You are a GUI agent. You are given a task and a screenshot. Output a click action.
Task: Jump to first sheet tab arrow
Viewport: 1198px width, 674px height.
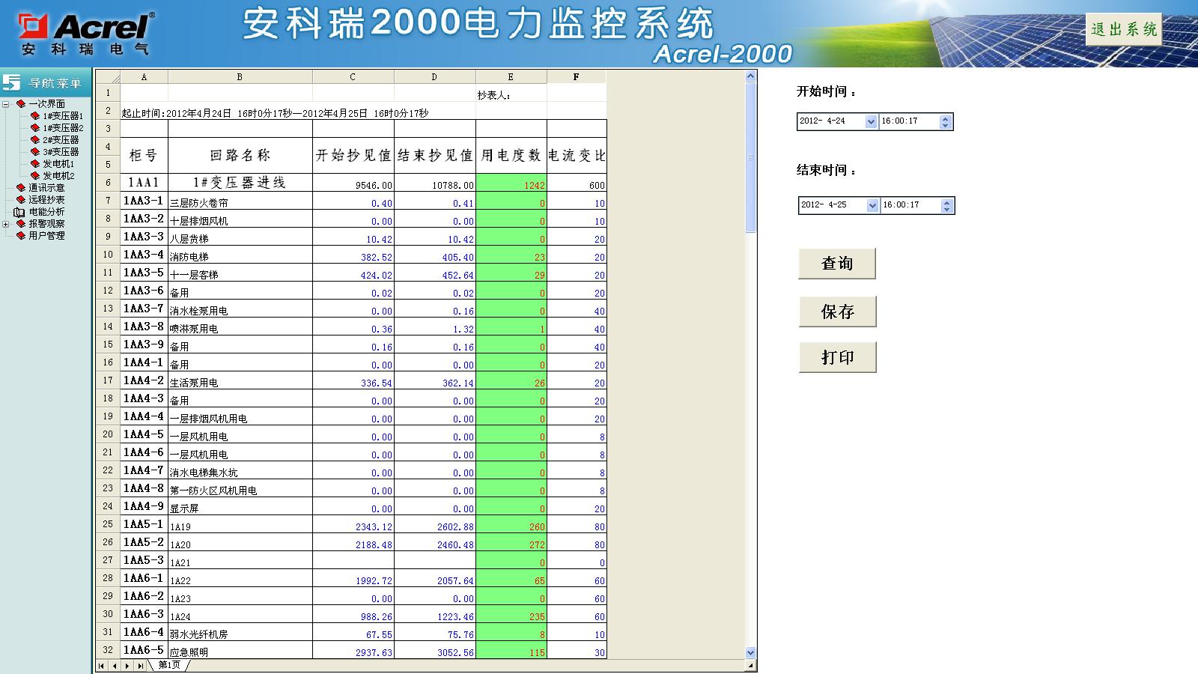coord(102,666)
